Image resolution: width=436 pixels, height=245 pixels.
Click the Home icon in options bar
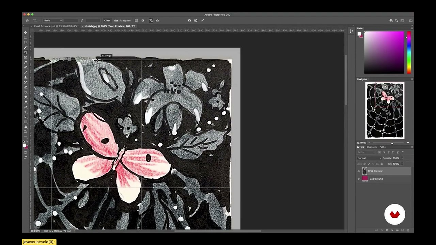(x=27, y=20)
